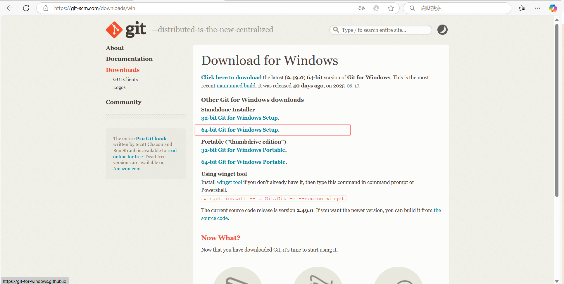
Task: Reload the page with the refresh icon
Action: (x=26, y=8)
